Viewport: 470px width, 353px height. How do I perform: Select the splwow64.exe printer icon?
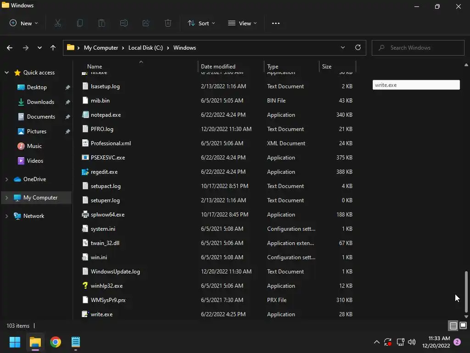coord(85,214)
